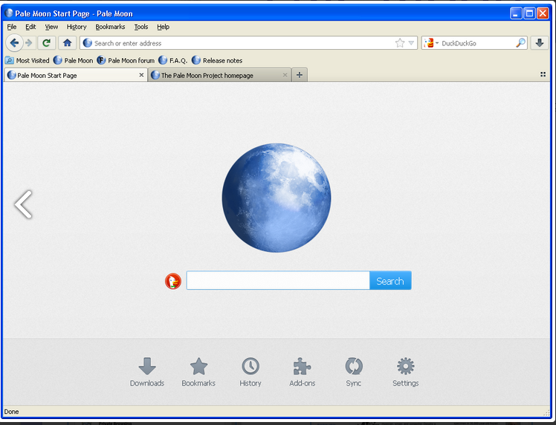556x425 pixels.
Task: Open the History menu
Action: point(77,27)
